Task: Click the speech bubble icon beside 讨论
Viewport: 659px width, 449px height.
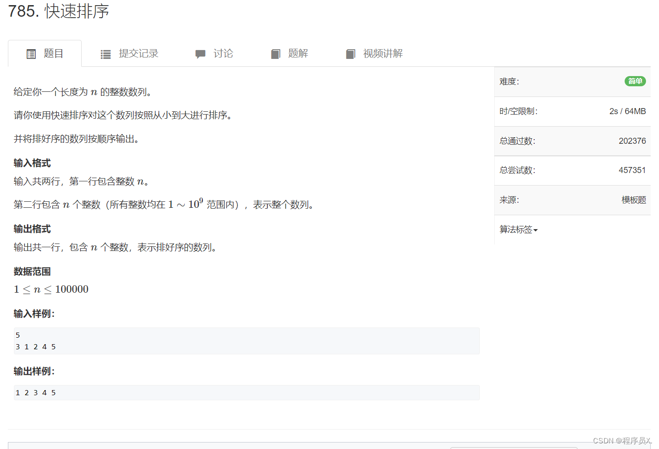Action: point(200,53)
